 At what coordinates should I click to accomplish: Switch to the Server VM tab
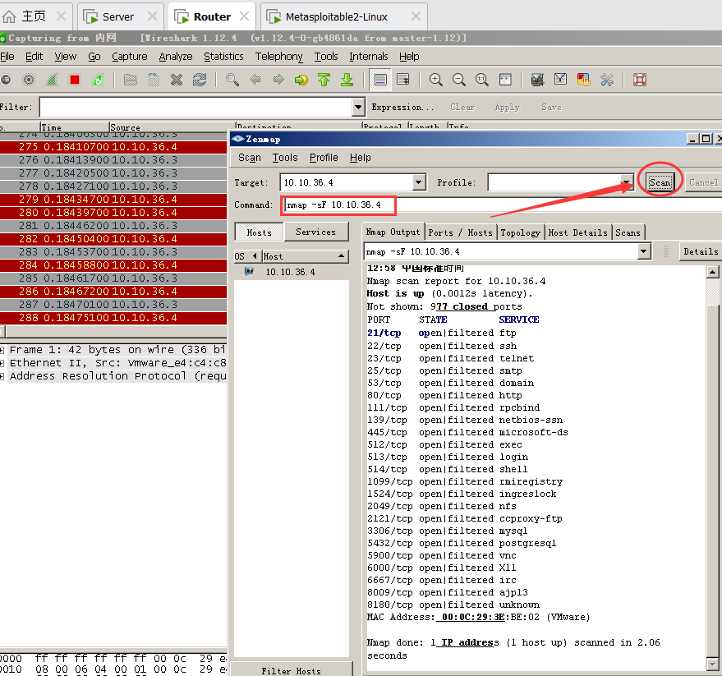point(120,16)
